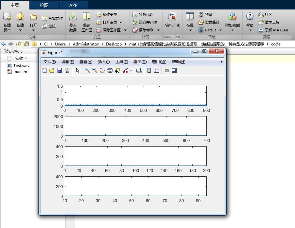Expand the 帮助 help dropdown in ribbon
295x228 pixels.
pos(250,30)
